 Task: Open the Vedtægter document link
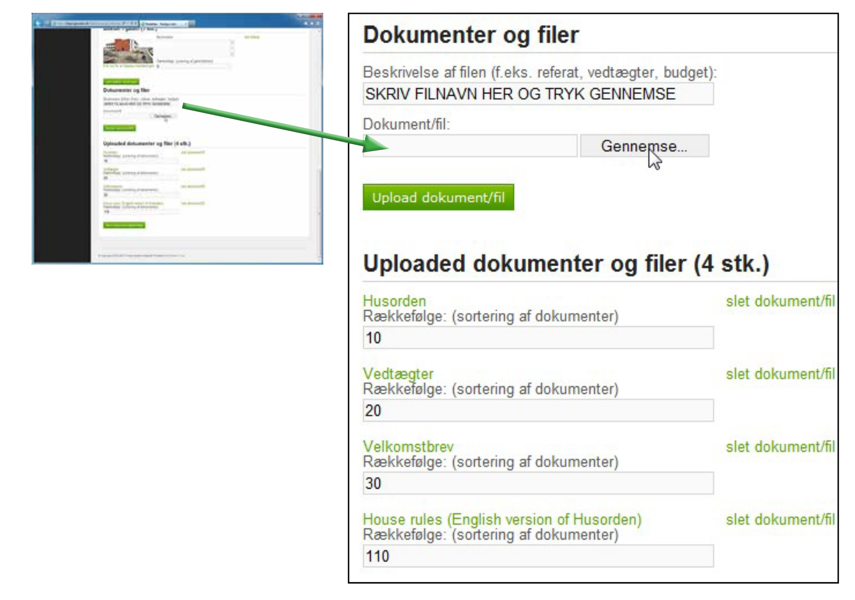click(x=398, y=373)
